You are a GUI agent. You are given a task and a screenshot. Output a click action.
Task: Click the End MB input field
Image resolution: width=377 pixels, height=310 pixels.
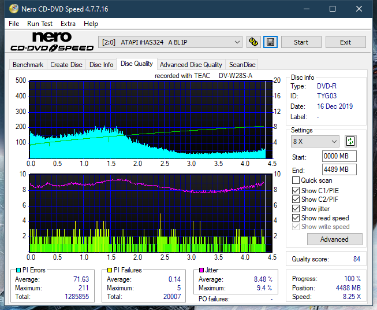(339, 169)
